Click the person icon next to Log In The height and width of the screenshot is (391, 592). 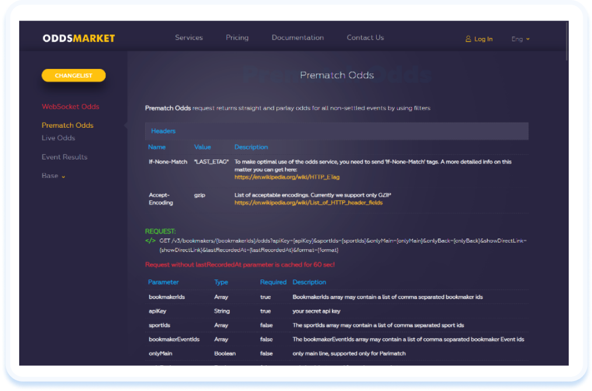click(468, 39)
